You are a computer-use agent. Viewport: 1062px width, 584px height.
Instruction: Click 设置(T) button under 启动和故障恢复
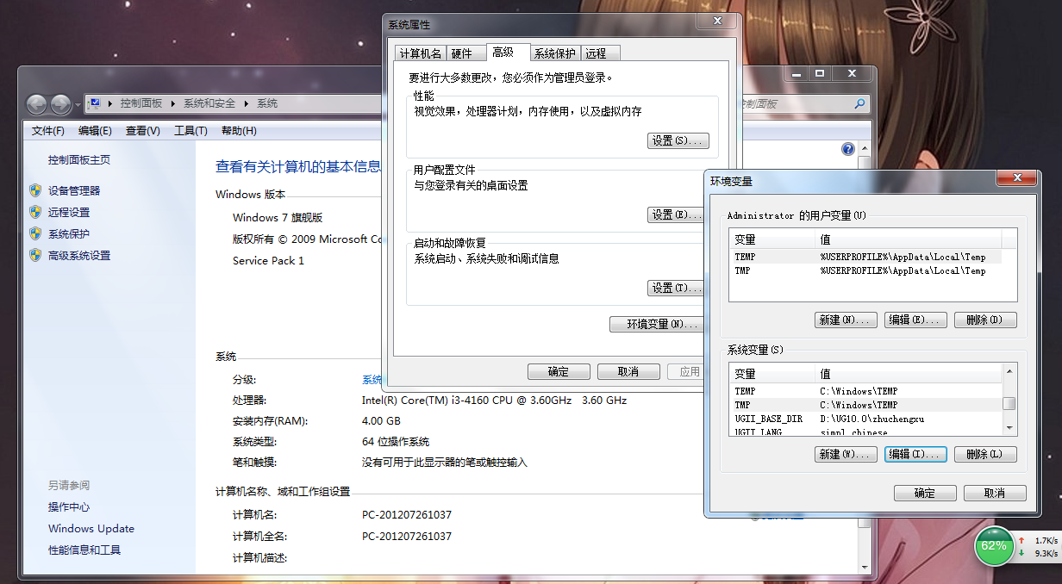click(678, 288)
